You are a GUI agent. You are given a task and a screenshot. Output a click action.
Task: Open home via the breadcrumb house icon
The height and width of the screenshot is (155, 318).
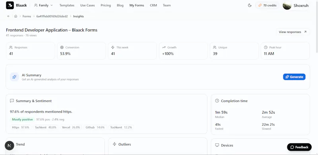(16, 16)
